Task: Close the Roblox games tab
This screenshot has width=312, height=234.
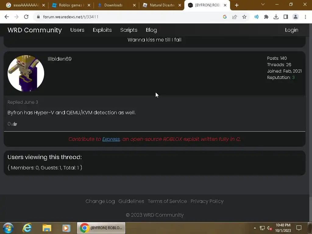Action: pyautogui.click(x=89, y=5)
